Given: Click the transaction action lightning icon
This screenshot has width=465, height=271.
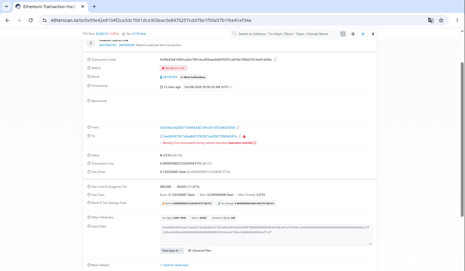Looking at the screenshot, I should [91, 43].
